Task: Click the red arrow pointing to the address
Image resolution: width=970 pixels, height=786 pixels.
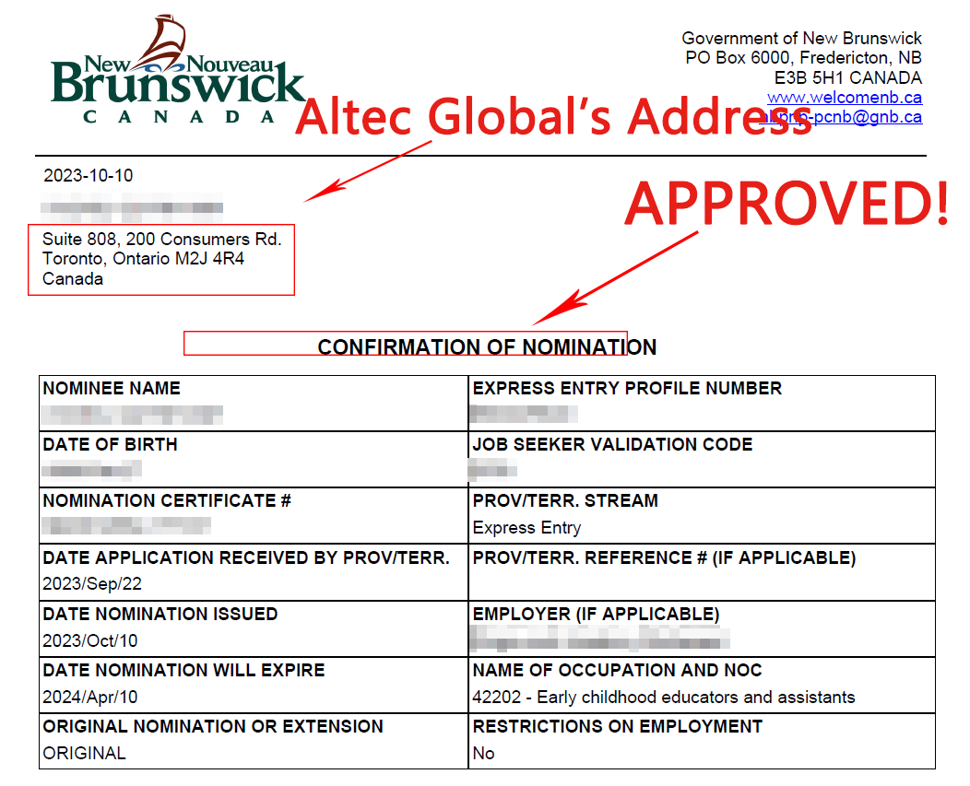Action: coord(369,170)
